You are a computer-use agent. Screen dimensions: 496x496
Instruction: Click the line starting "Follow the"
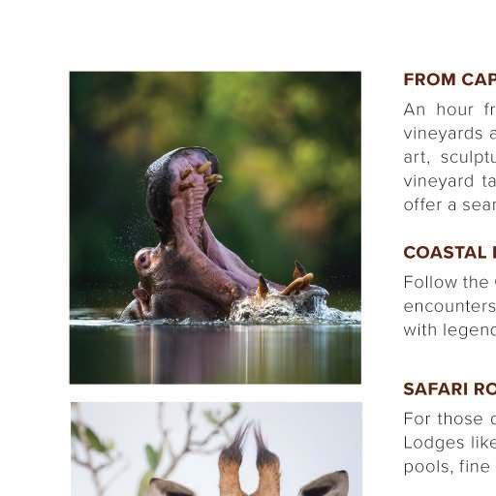[x=449, y=282]
